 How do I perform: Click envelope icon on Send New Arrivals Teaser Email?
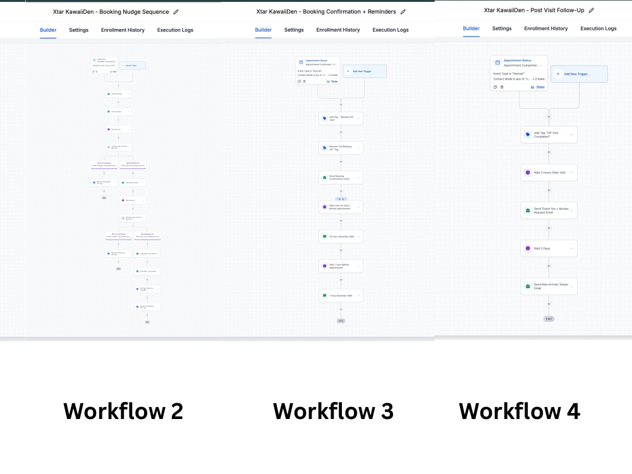pyautogui.click(x=528, y=286)
